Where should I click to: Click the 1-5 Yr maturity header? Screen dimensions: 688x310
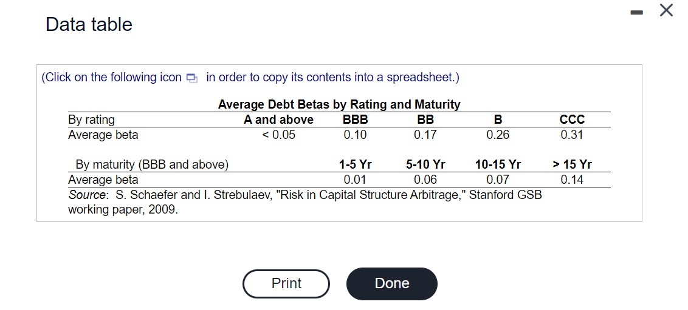point(355,164)
